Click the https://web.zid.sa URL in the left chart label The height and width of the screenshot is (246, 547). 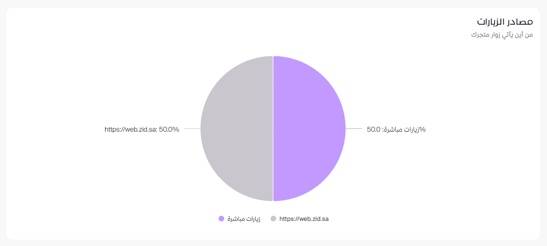130,129
